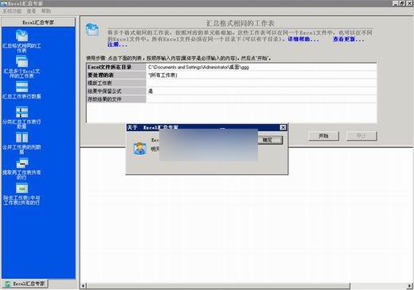Open the 注册... link
Image resolution: width=414 pixels, height=290 pixels.
click(117, 44)
